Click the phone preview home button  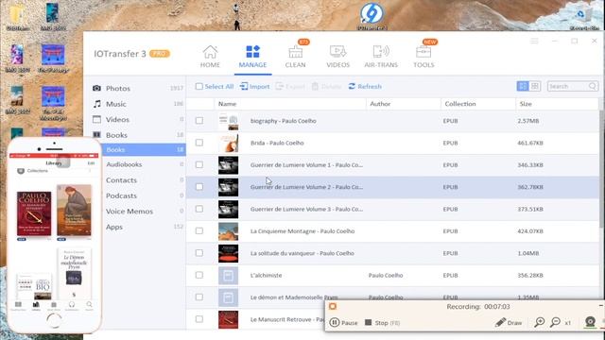point(54,320)
